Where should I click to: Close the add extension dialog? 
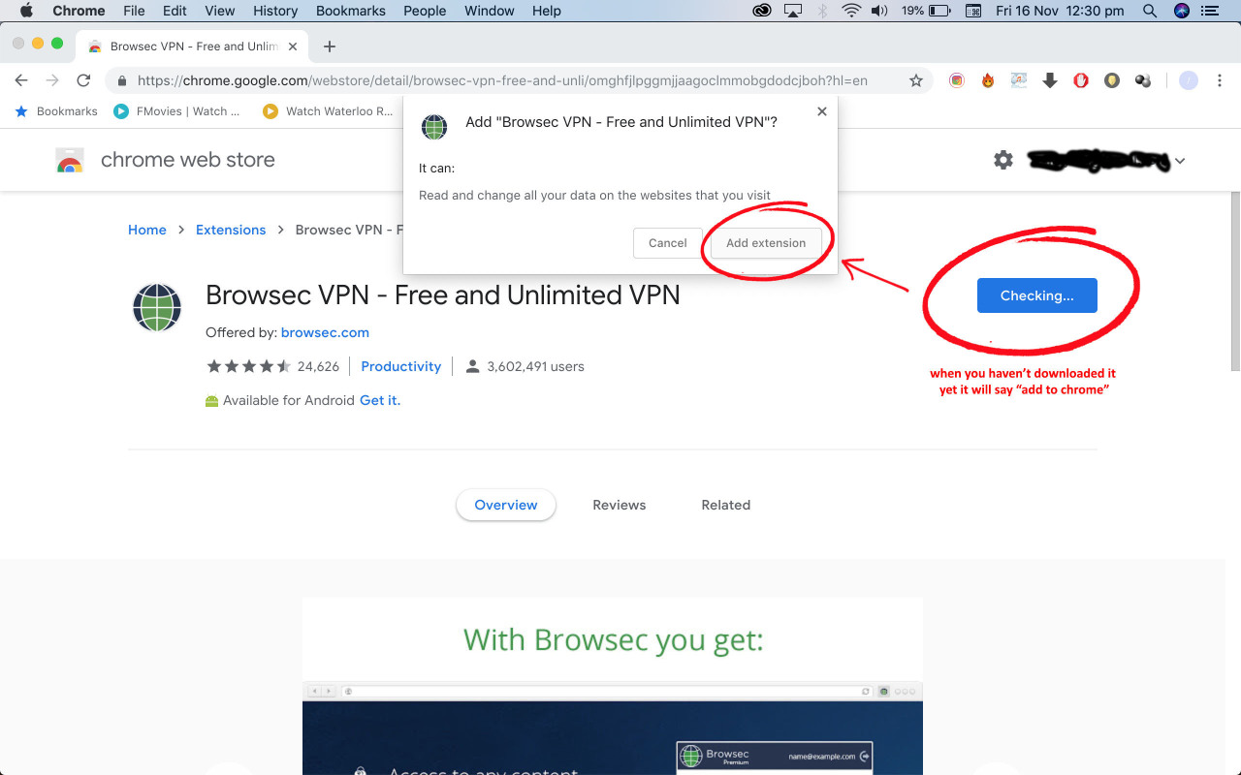tap(822, 111)
